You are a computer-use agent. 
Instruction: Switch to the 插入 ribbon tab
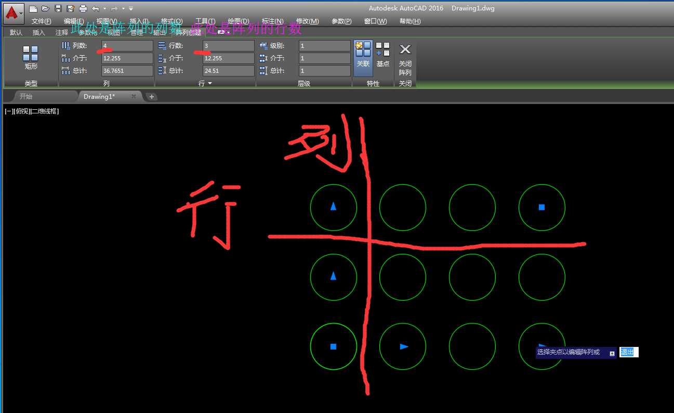39,32
